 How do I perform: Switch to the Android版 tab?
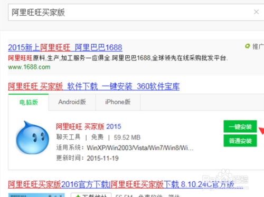click(x=72, y=102)
